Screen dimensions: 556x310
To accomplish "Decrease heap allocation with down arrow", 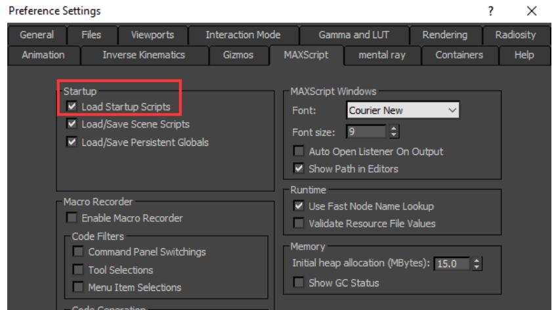I will pos(477,267).
